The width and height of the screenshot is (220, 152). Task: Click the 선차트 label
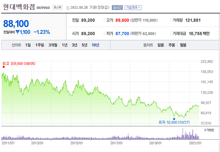(16, 45)
